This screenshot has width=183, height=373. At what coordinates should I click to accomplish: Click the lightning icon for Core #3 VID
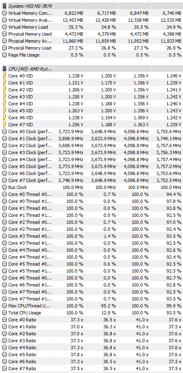click(x=4, y=97)
